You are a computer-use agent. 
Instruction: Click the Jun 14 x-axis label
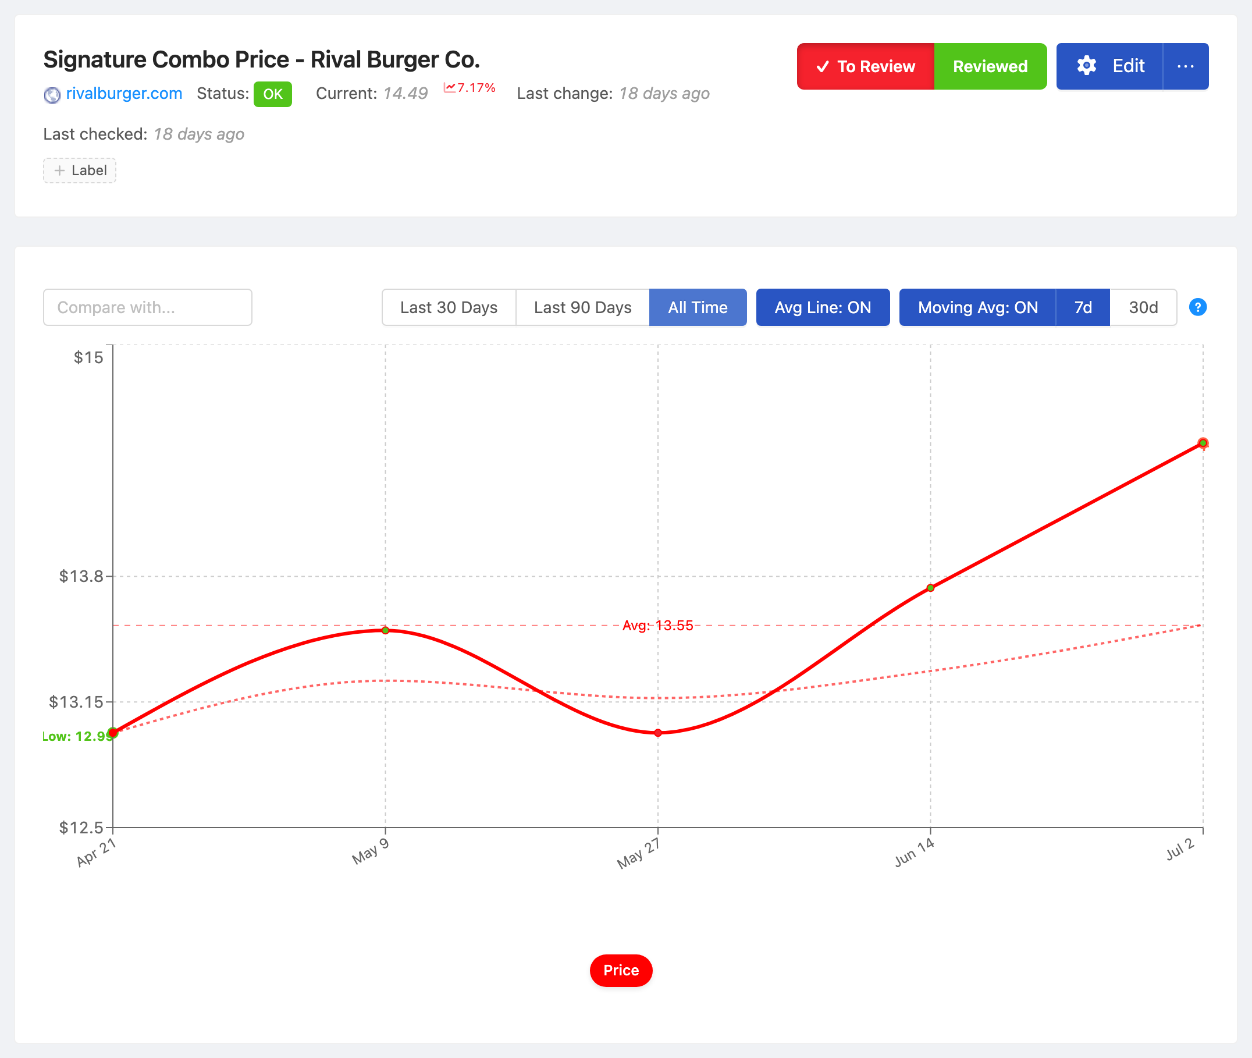[x=914, y=852]
